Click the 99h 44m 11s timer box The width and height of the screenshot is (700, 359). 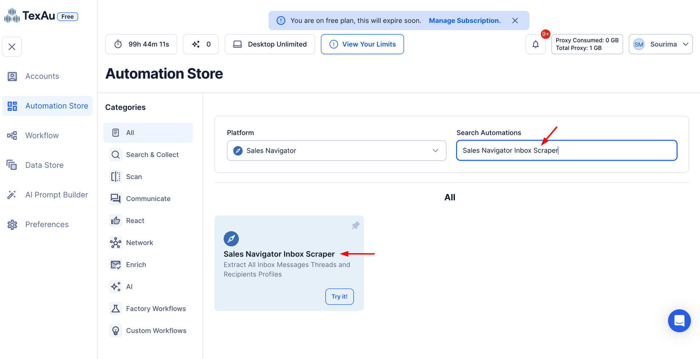(x=141, y=44)
